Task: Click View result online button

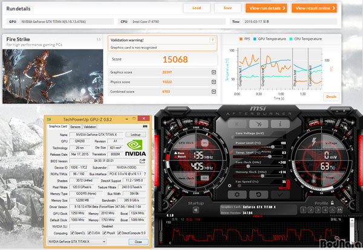Action: 314,8
